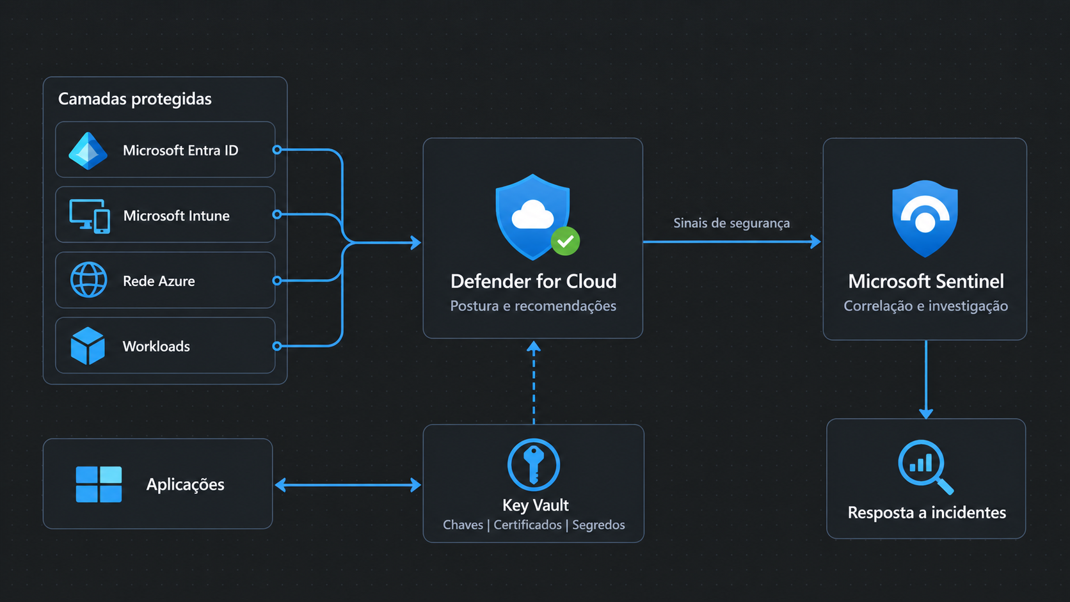
Task: Click the Defender for Cloud title
Action: tap(534, 281)
